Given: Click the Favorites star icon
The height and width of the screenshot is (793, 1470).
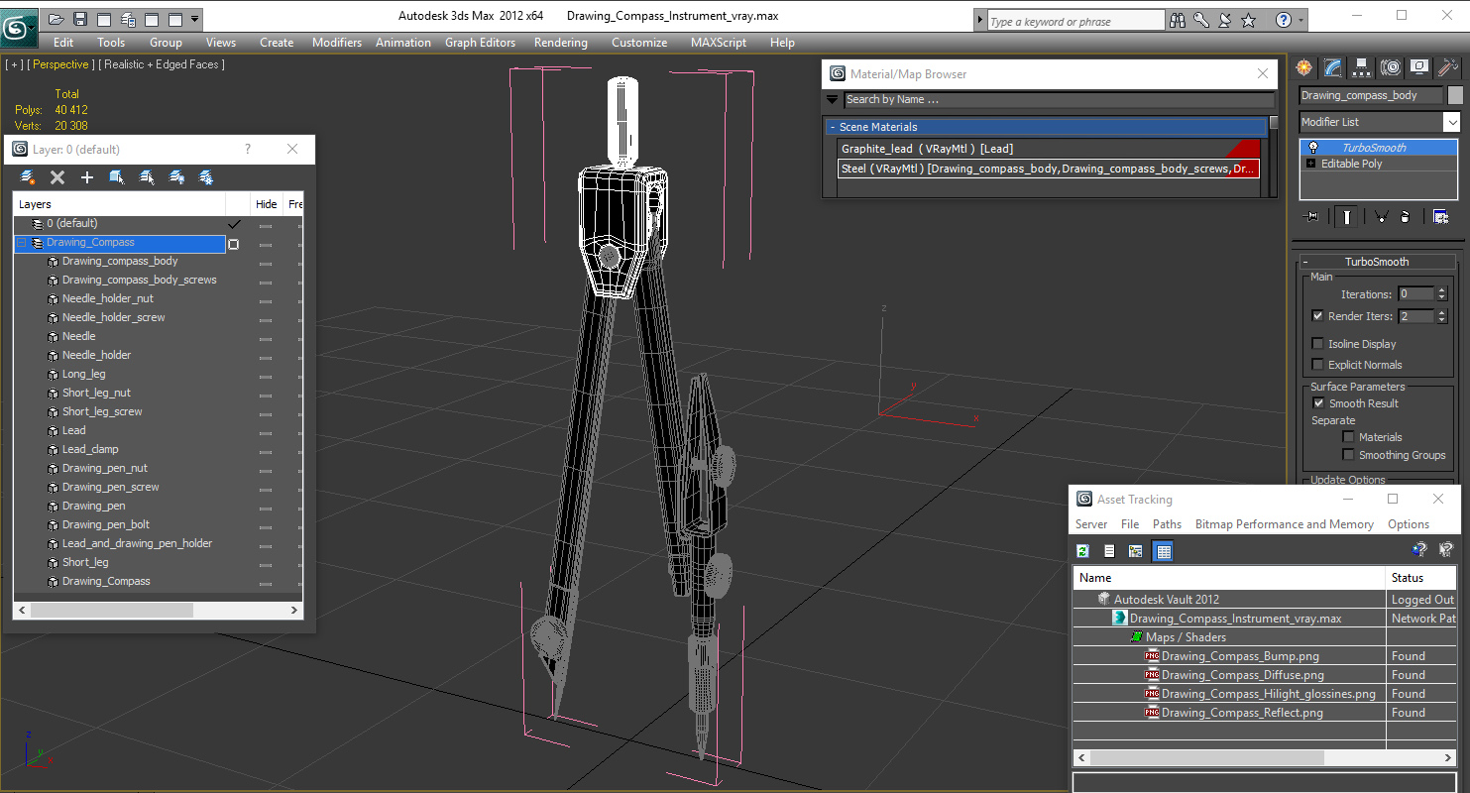Looking at the screenshot, I should [1249, 20].
